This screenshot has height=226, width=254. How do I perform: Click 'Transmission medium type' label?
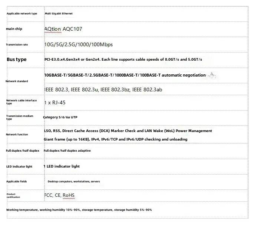[20, 118]
